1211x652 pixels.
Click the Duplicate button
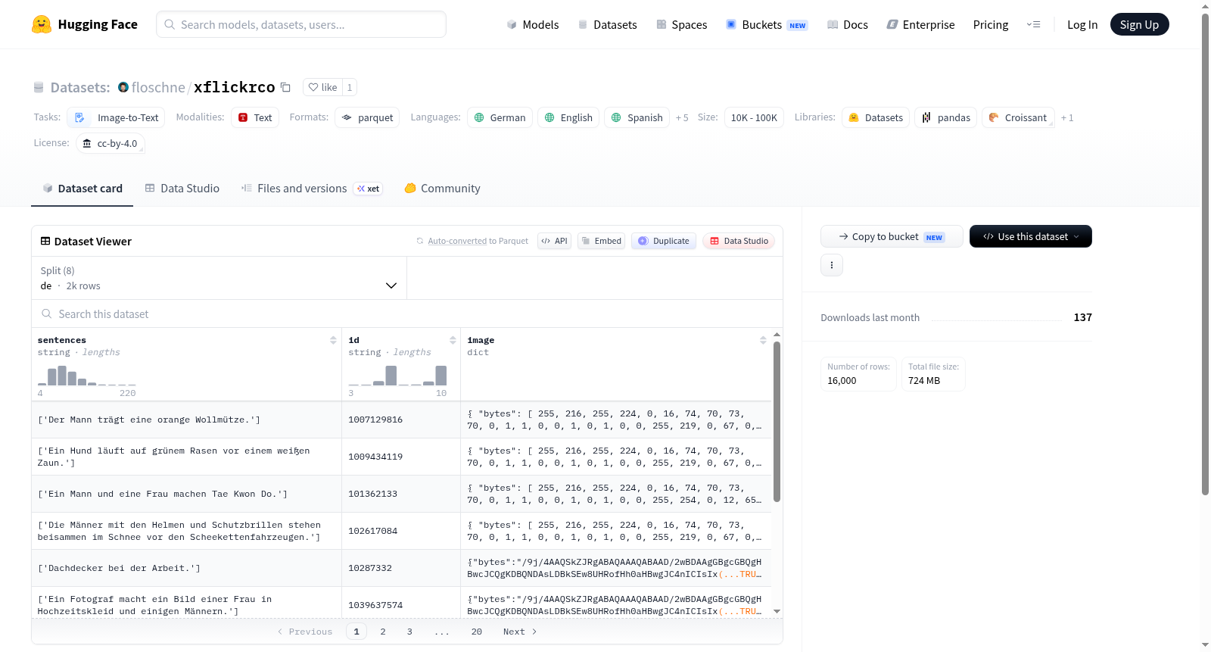click(x=664, y=241)
